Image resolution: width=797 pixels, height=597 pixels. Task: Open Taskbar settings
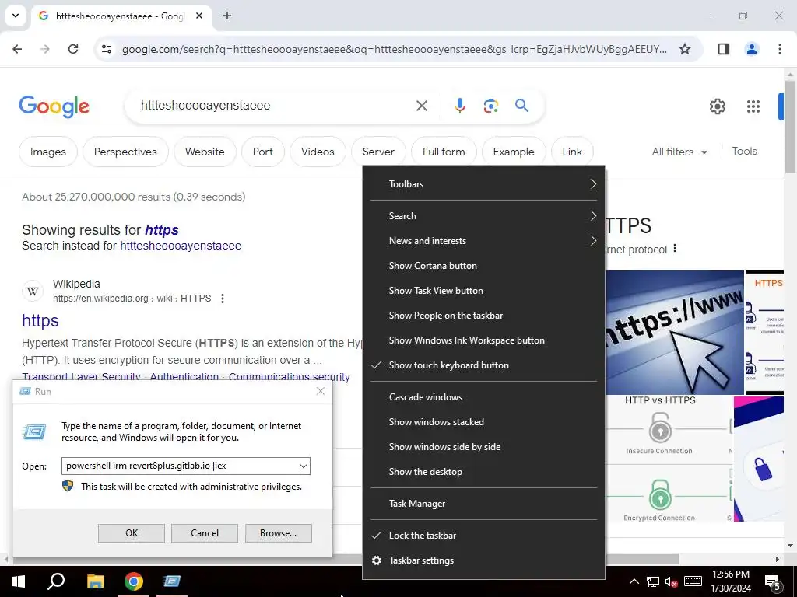[x=483, y=560]
